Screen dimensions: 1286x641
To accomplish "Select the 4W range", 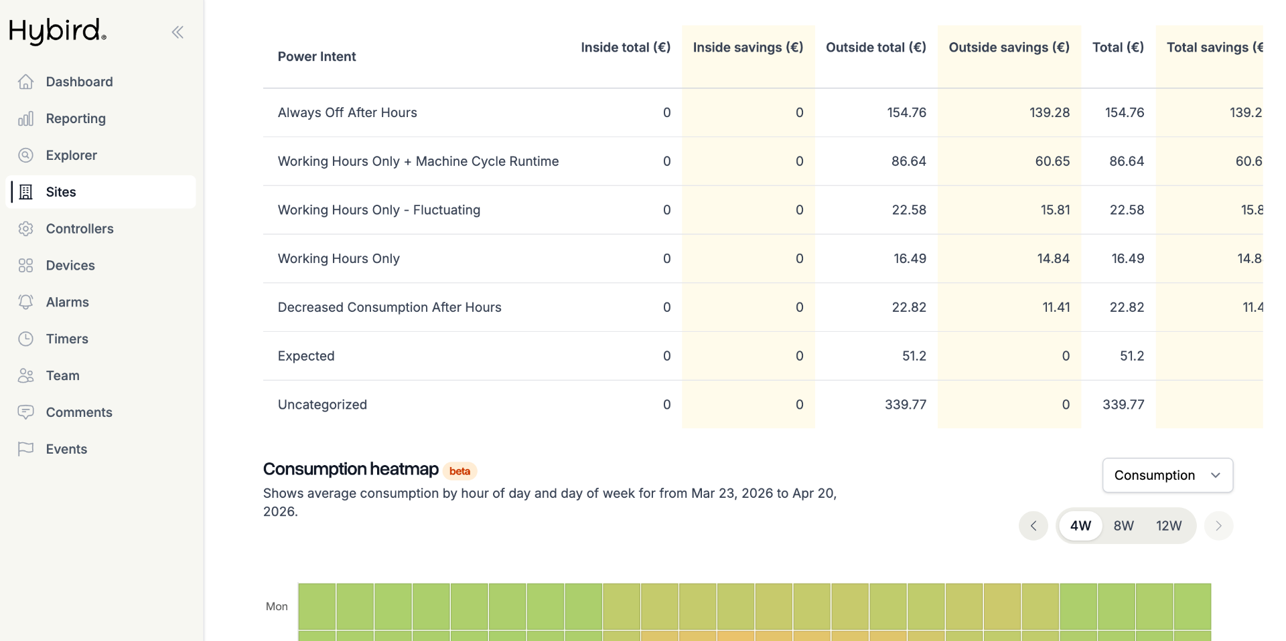I will click(x=1080, y=526).
